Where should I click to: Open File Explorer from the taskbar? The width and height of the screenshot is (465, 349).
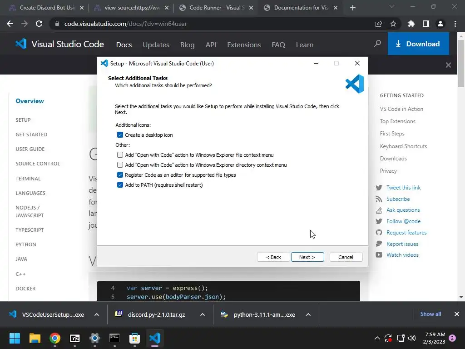point(35,338)
